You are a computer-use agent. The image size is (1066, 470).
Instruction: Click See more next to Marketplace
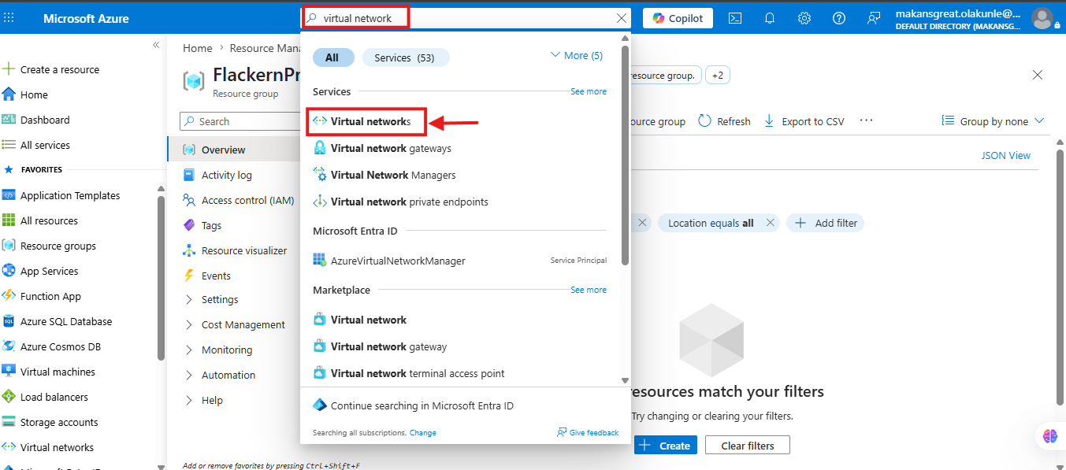[589, 290]
